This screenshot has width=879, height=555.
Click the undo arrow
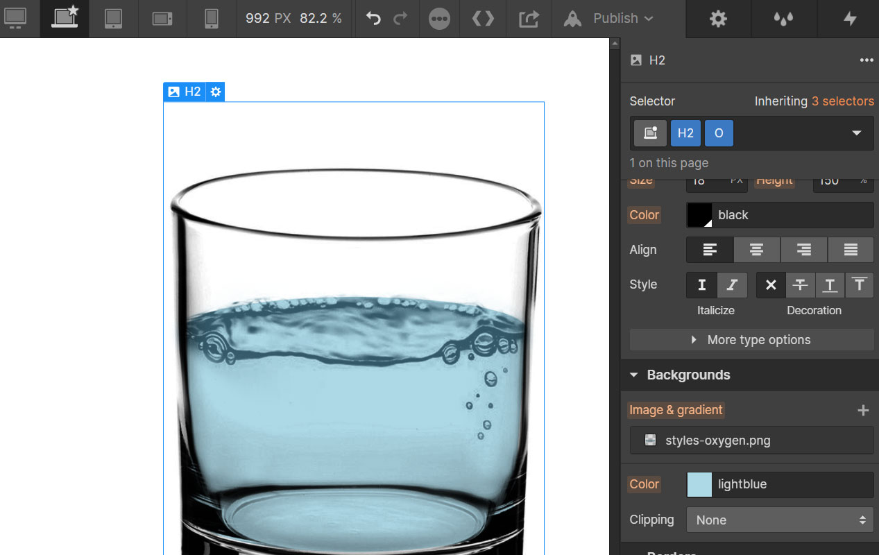373,19
